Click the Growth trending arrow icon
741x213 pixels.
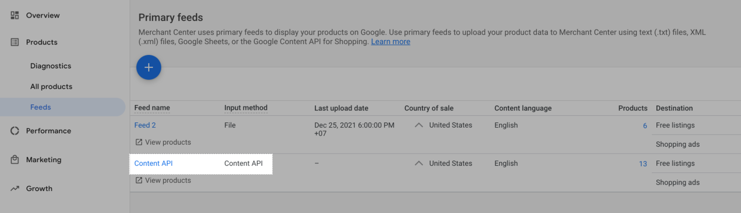click(15, 189)
